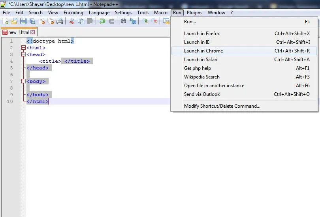Click the <title> tag text on line 4

coord(50,61)
